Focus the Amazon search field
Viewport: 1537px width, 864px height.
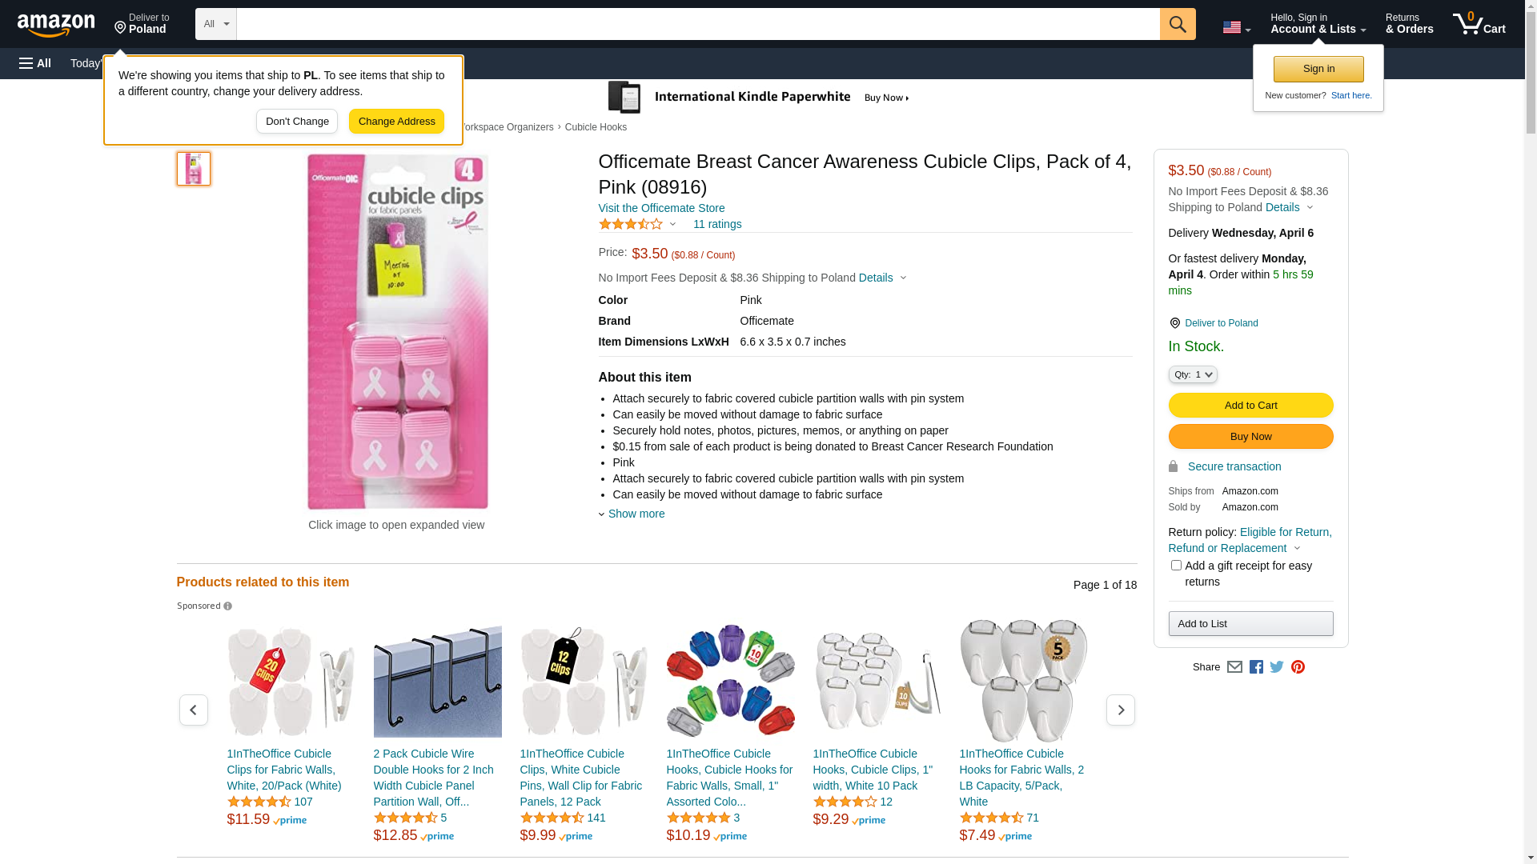(x=697, y=24)
